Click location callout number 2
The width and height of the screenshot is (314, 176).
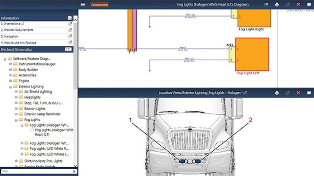(250, 120)
